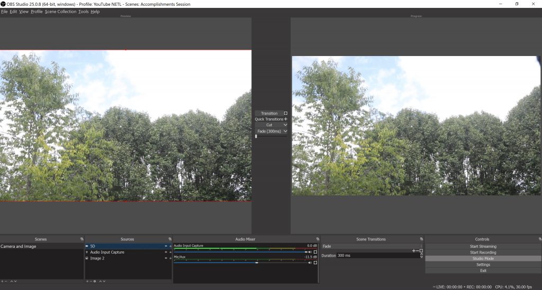This screenshot has width=542, height=290.
Task: Add a new quick transition with plus icon
Action: [286, 119]
